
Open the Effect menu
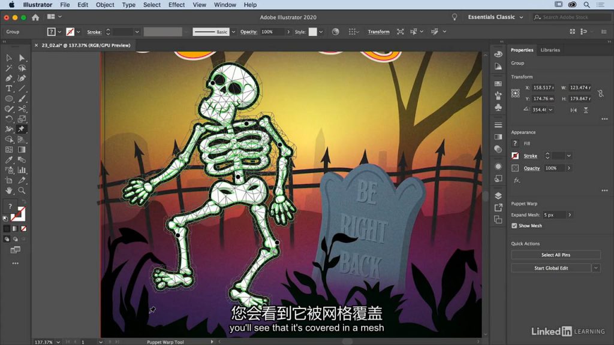point(177,5)
